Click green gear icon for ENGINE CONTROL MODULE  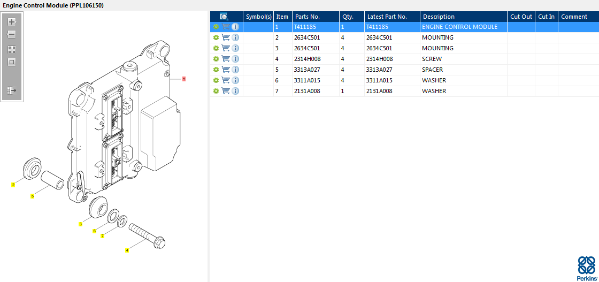(216, 27)
